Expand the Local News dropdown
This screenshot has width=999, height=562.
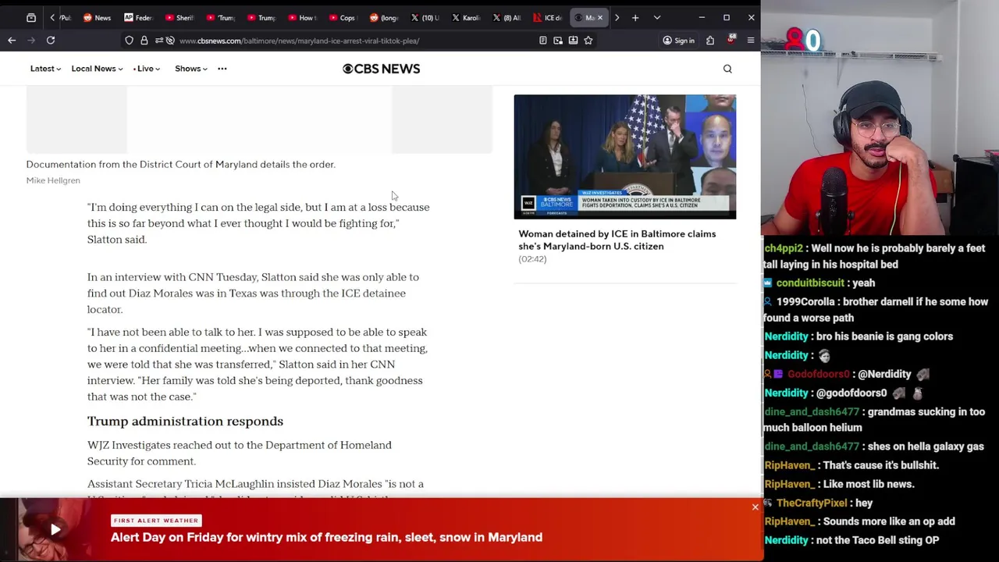tap(97, 69)
